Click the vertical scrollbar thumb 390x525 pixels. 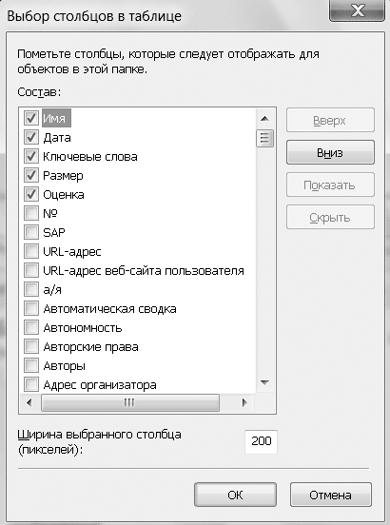click(264, 138)
